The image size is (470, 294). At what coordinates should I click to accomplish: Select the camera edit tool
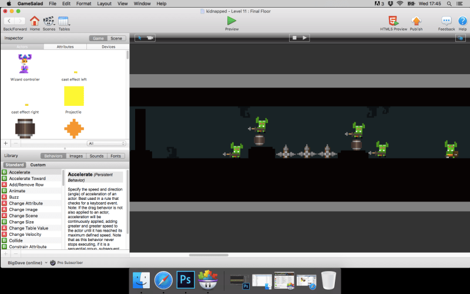[x=150, y=38]
